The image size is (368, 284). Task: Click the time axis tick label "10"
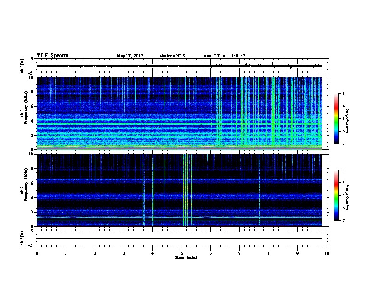point(327,253)
